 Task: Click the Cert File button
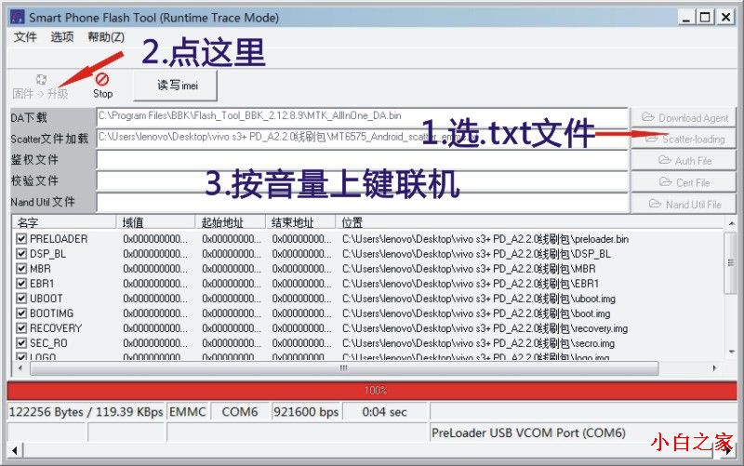(684, 182)
